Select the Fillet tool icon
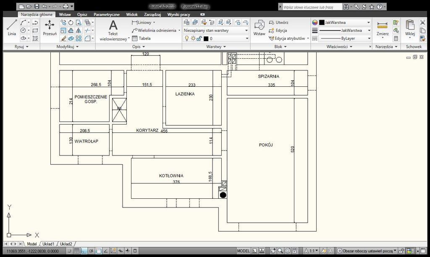This screenshot has height=257, width=430. tap(87, 38)
